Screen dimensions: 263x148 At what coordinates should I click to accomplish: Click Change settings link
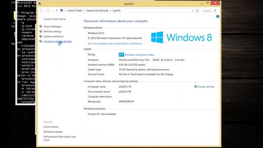point(205,87)
